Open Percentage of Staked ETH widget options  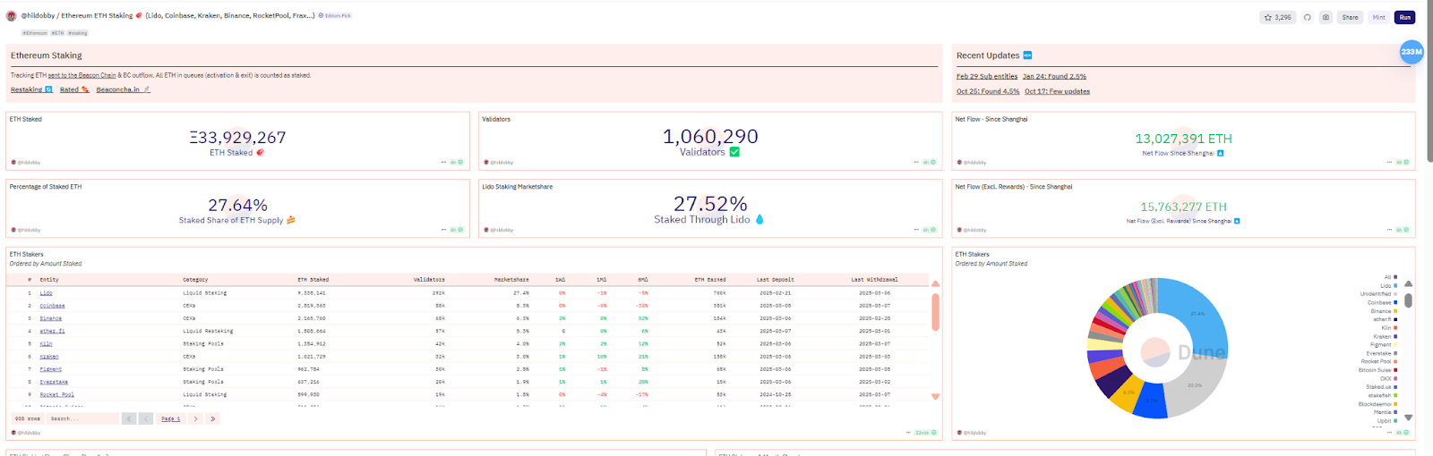443,230
